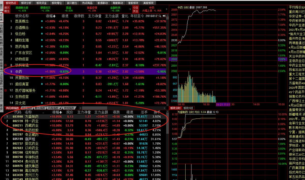This screenshot has width=305, height=180.
Task: Click the cyan dot icon beside 白酒概念
Action: coord(42,28)
